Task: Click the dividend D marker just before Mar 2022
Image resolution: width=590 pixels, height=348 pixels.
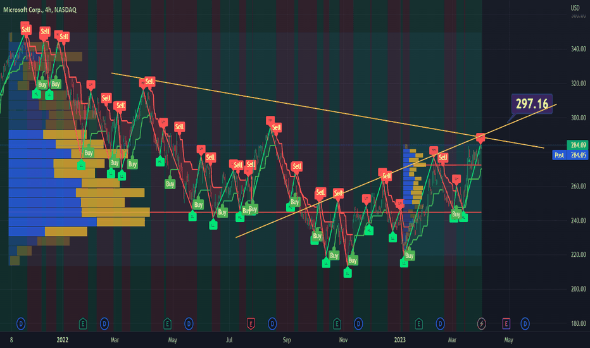Action: 104,323
